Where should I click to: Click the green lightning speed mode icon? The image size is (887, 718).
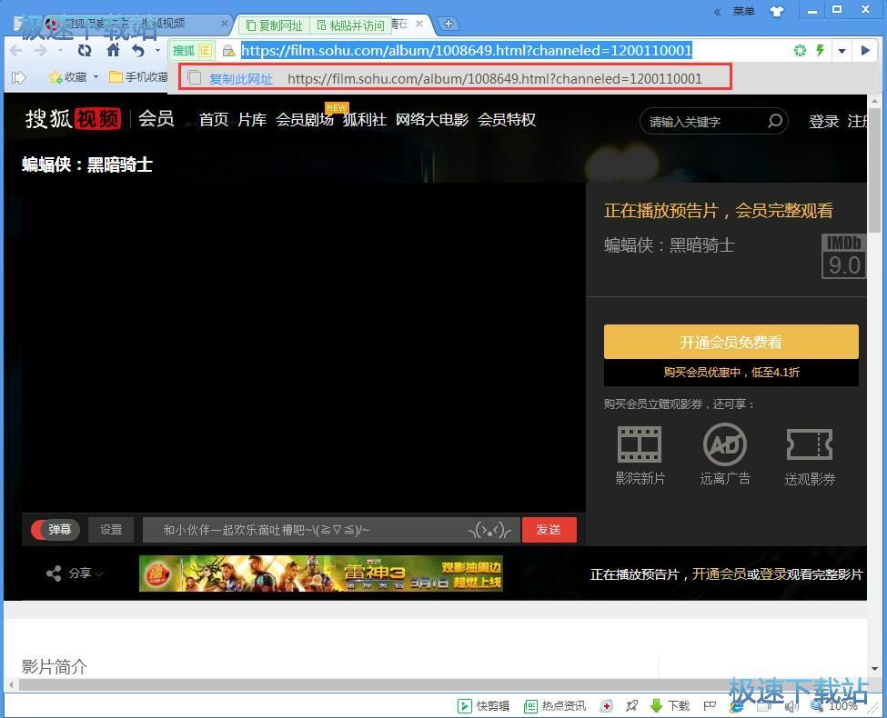point(821,51)
